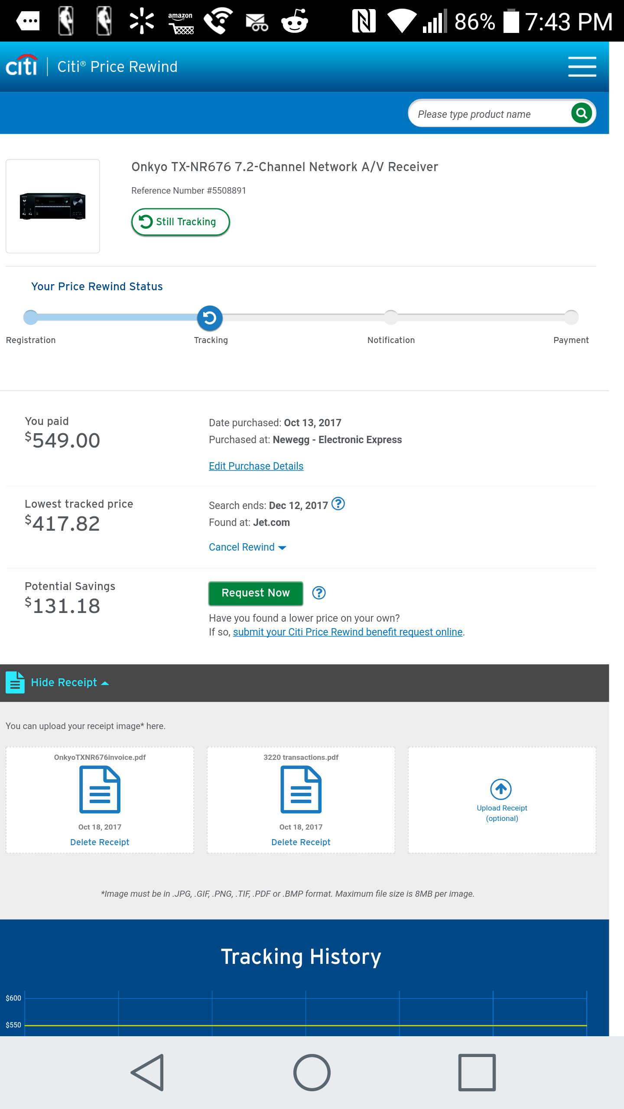Tap the Reddit notification icon in status bar
The height and width of the screenshot is (1109, 624).
point(295,21)
